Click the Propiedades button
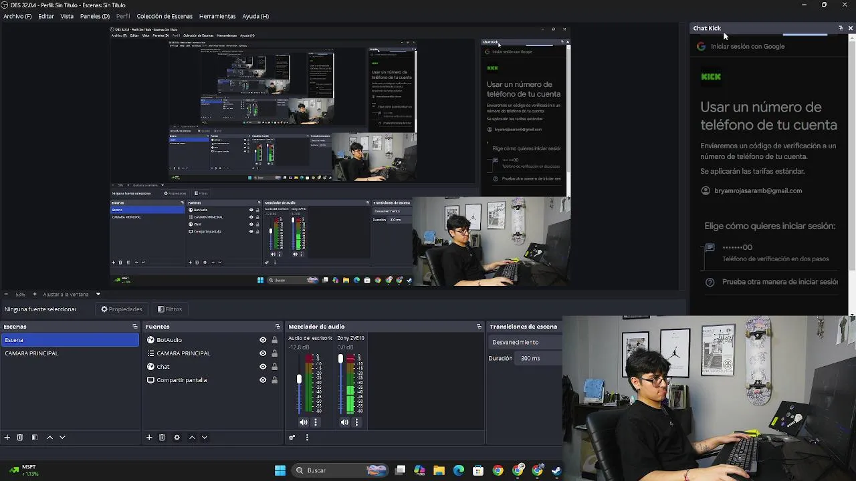The height and width of the screenshot is (481, 856). click(122, 309)
